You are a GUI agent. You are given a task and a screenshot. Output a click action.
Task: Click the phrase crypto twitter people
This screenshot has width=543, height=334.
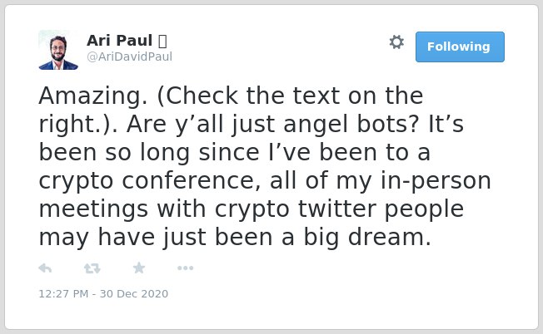coord(340,209)
